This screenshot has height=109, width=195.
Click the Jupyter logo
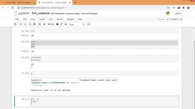tap(22, 13)
